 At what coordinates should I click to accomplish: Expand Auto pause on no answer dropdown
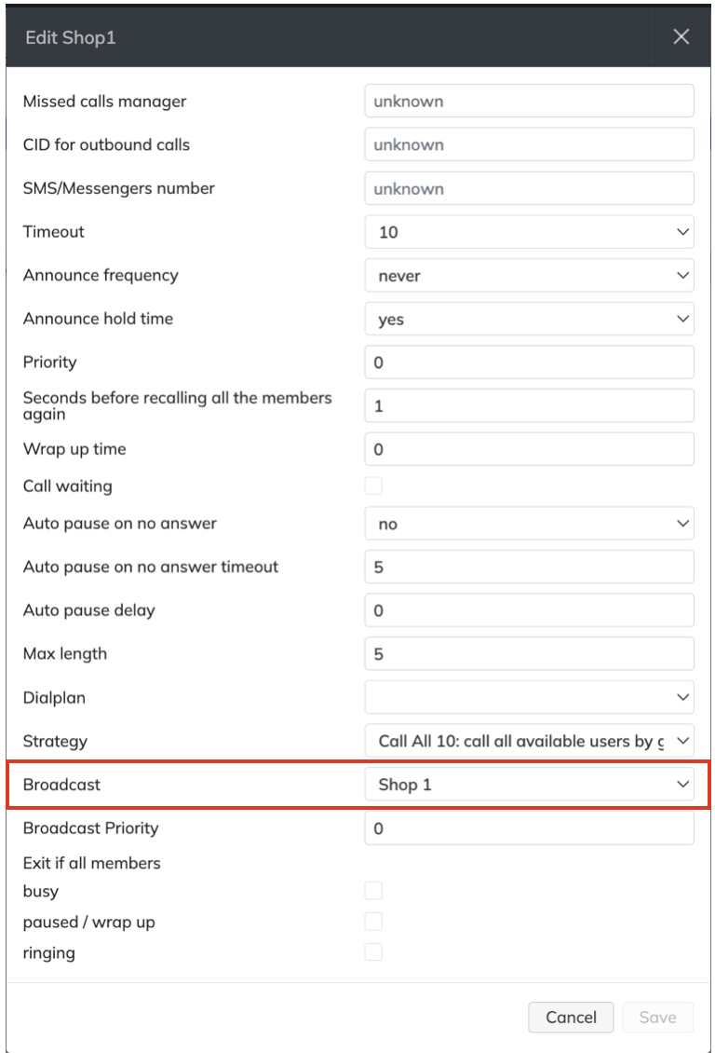[x=529, y=524]
